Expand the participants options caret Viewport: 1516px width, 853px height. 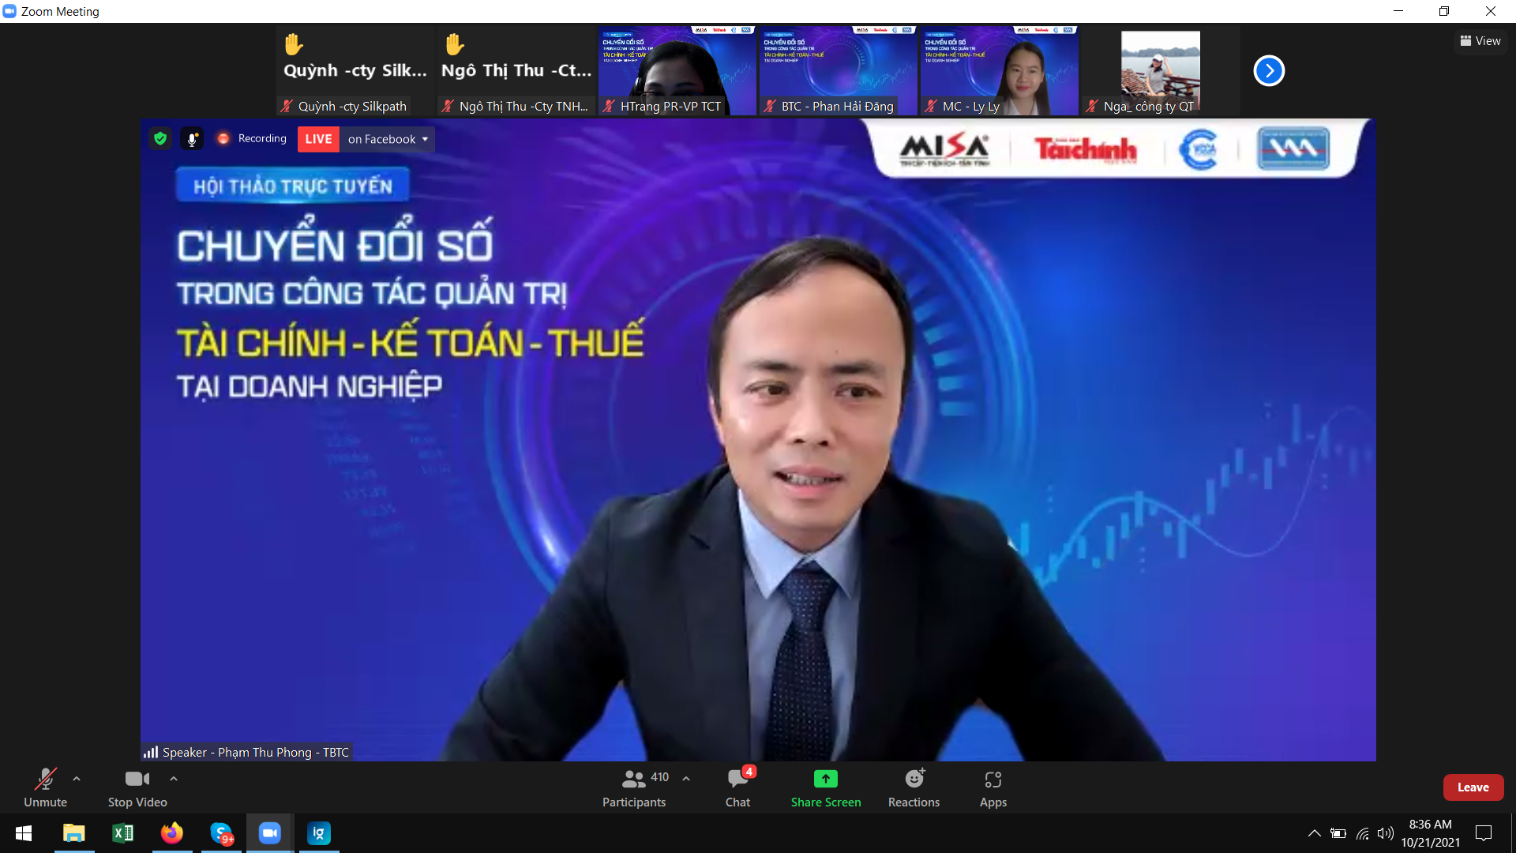pyautogui.click(x=686, y=779)
